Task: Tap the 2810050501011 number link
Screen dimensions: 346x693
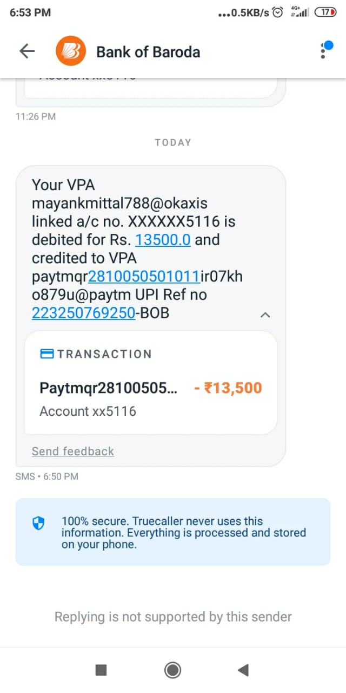Action: (144, 276)
